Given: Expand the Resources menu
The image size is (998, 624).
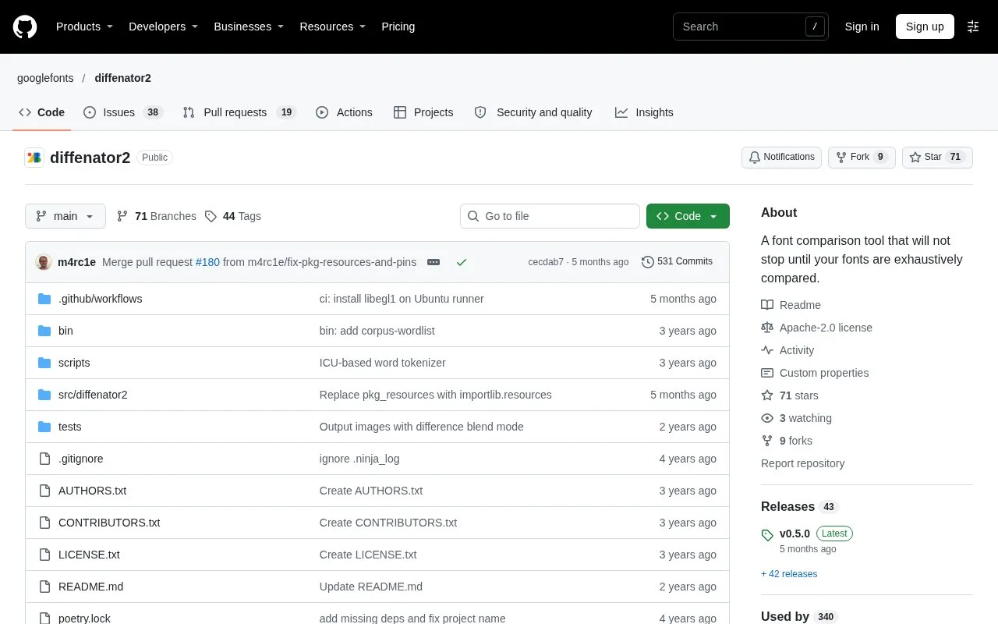Looking at the screenshot, I should pos(333,27).
